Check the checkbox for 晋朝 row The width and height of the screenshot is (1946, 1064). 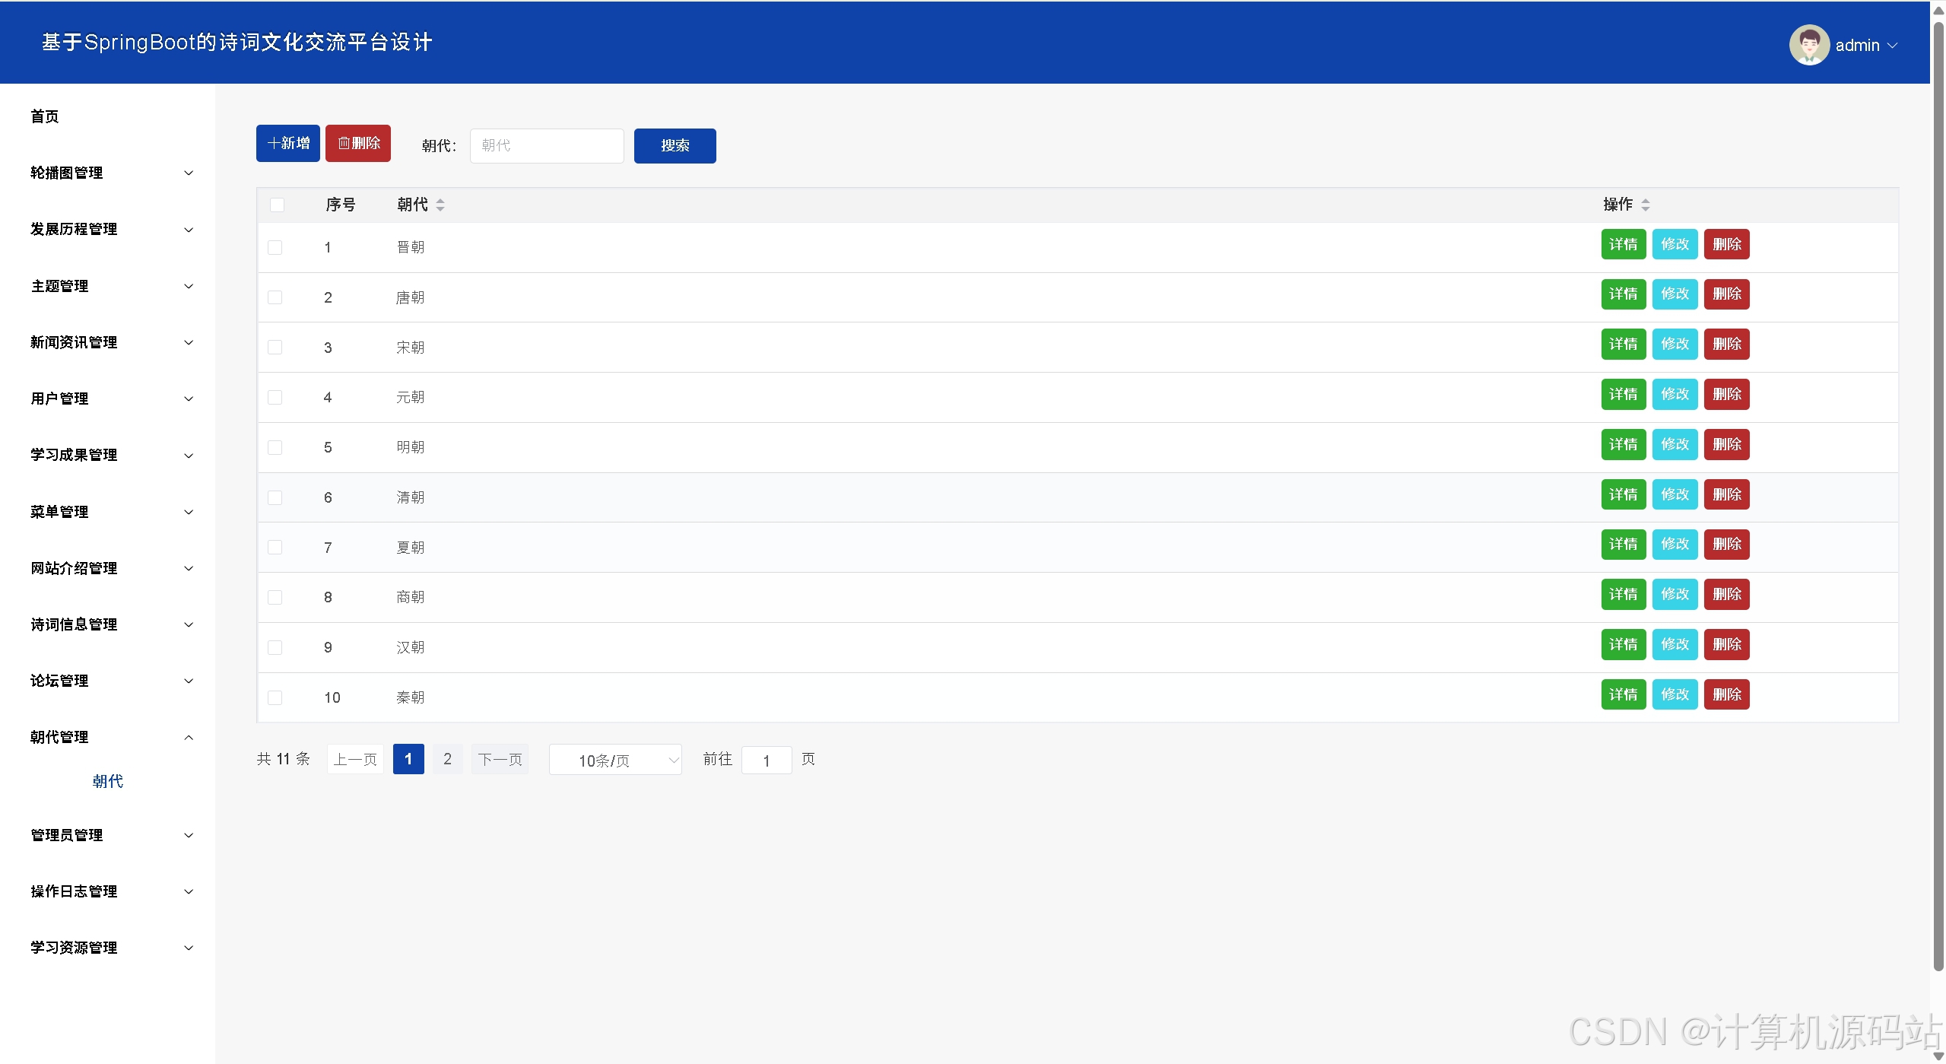click(x=275, y=247)
